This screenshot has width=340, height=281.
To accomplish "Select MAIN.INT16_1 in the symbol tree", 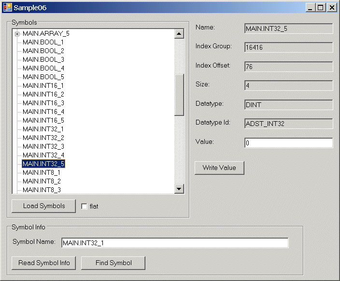I will coord(43,85).
